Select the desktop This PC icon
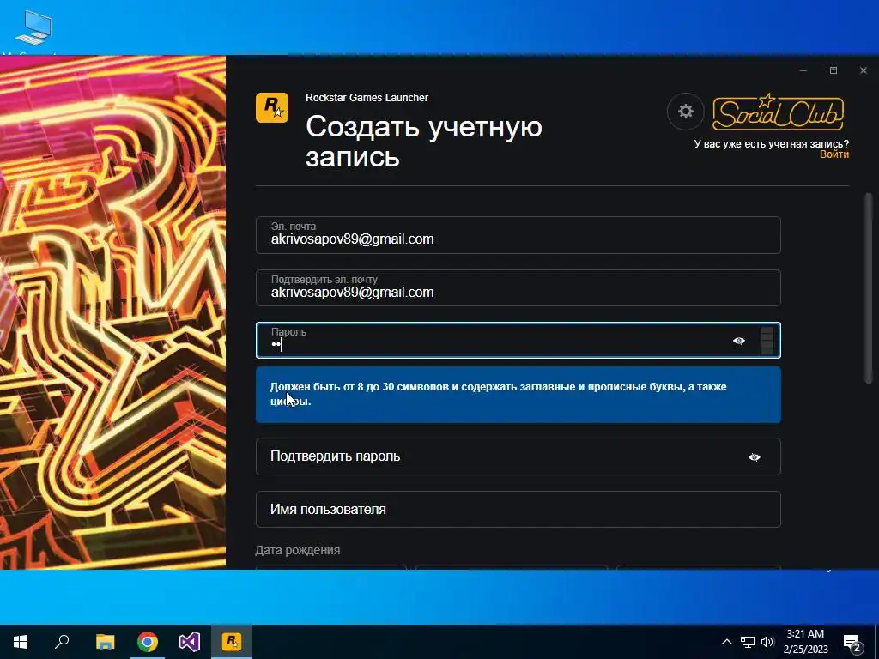This screenshot has height=659, width=879. click(x=33, y=27)
